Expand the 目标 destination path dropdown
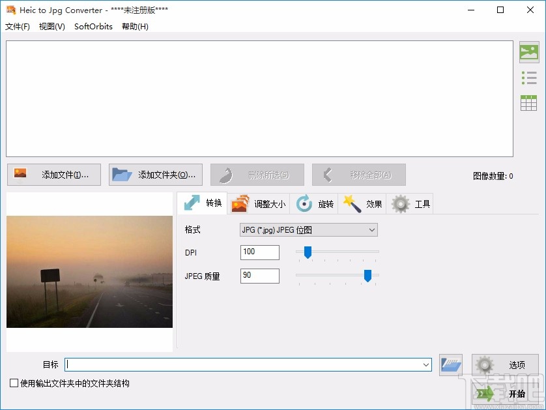Image resolution: width=546 pixels, height=410 pixels. tap(427, 365)
